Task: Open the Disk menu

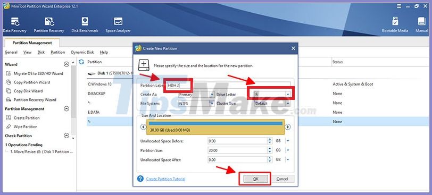Action: tap(41, 52)
